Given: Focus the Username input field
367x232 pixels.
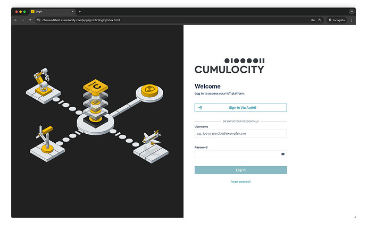Looking at the screenshot, I should (240, 133).
